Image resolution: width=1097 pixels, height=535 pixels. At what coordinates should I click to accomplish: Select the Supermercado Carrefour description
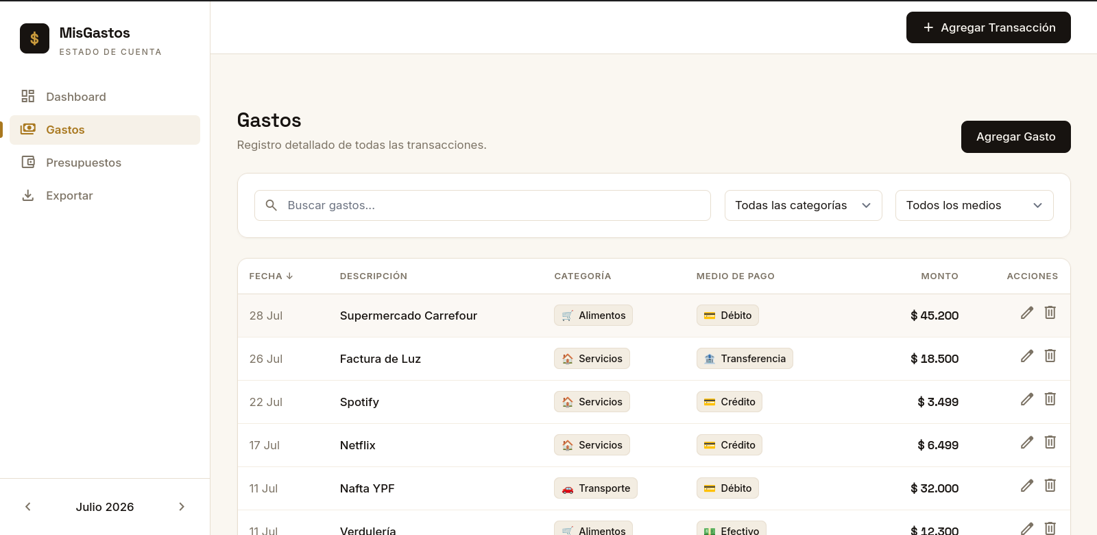tap(409, 316)
